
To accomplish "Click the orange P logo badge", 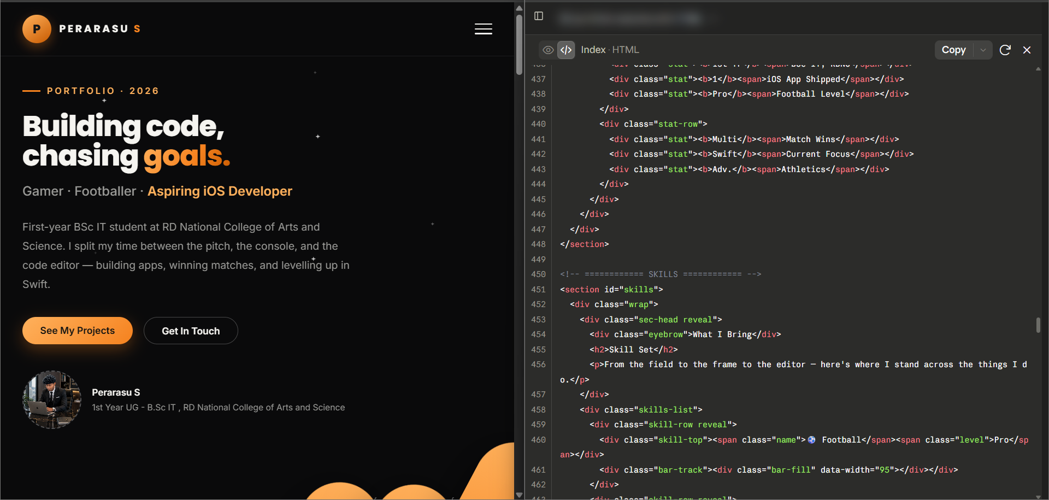I will click(x=37, y=29).
